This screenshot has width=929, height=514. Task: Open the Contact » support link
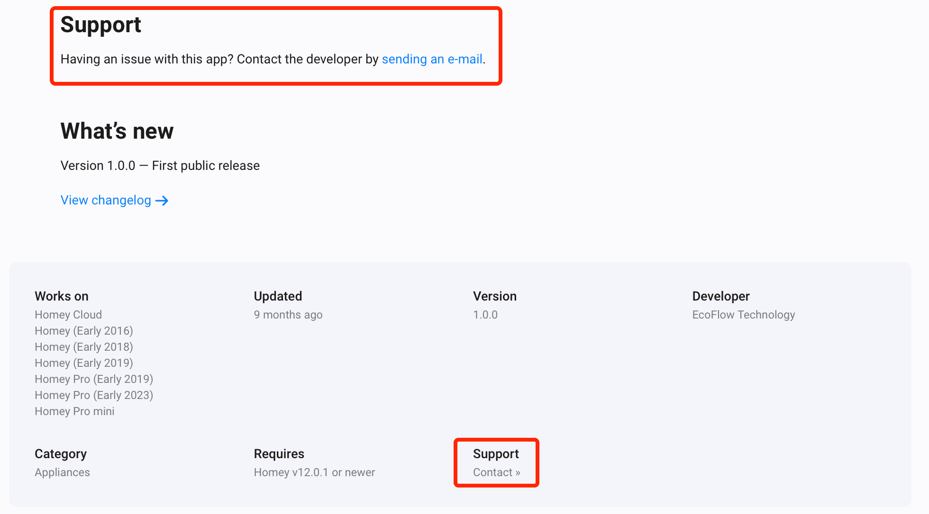coord(496,472)
